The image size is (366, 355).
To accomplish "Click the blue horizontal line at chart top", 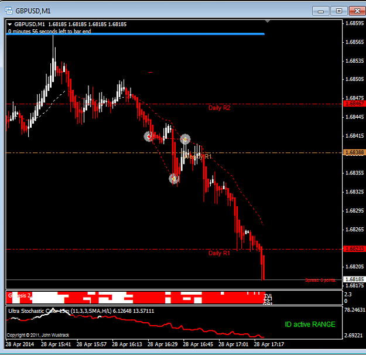I will (x=135, y=34).
